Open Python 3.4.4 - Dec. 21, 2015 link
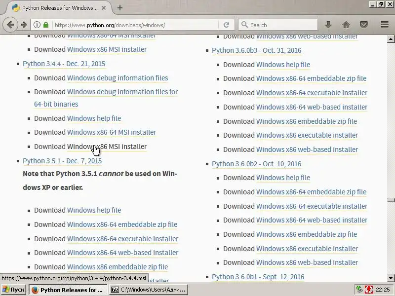Viewport: 395px width, 296px height. click(x=64, y=64)
